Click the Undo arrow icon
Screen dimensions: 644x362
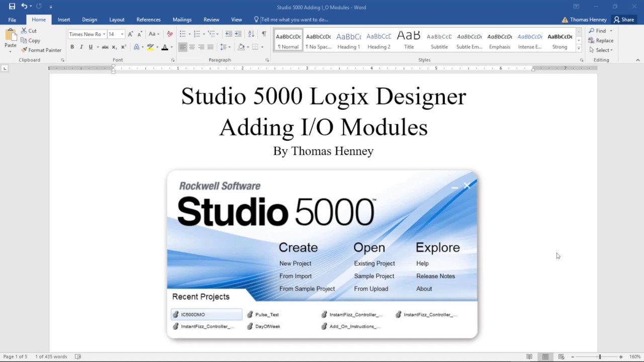[24, 7]
